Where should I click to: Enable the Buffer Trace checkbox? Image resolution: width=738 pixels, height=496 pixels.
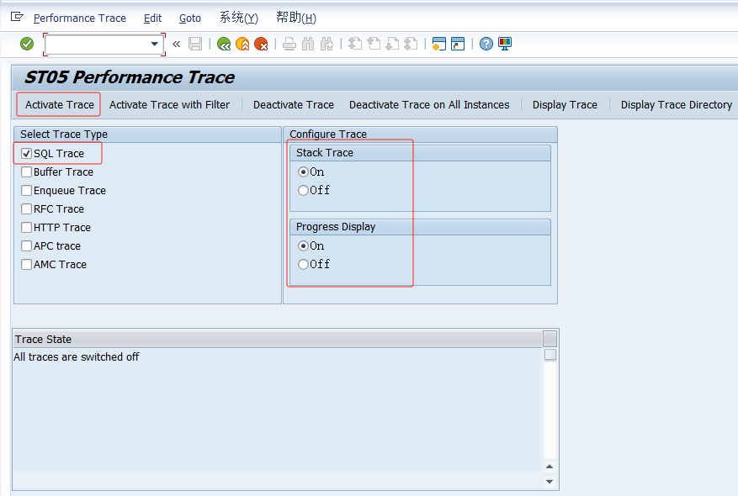[26, 171]
